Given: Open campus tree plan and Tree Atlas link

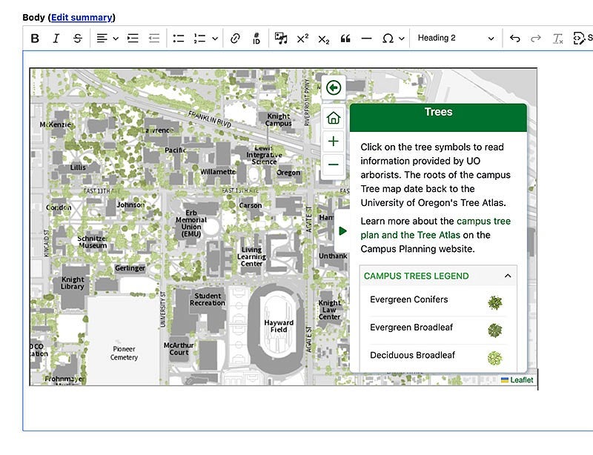Looking at the screenshot, I should point(435,228).
